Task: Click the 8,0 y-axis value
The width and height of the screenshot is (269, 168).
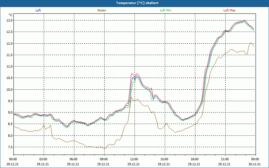Action: [10, 136]
